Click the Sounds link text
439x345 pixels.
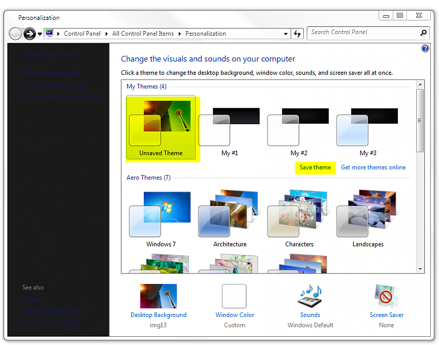click(x=310, y=315)
